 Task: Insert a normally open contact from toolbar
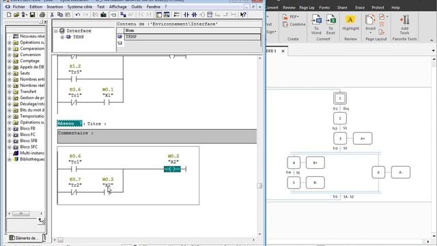coord(186,14)
